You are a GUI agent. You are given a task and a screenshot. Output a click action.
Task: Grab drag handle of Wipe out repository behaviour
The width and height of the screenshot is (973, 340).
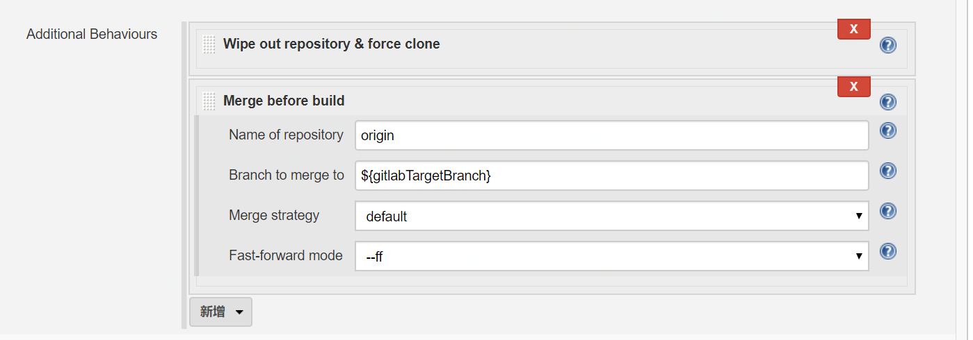[209, 44]
